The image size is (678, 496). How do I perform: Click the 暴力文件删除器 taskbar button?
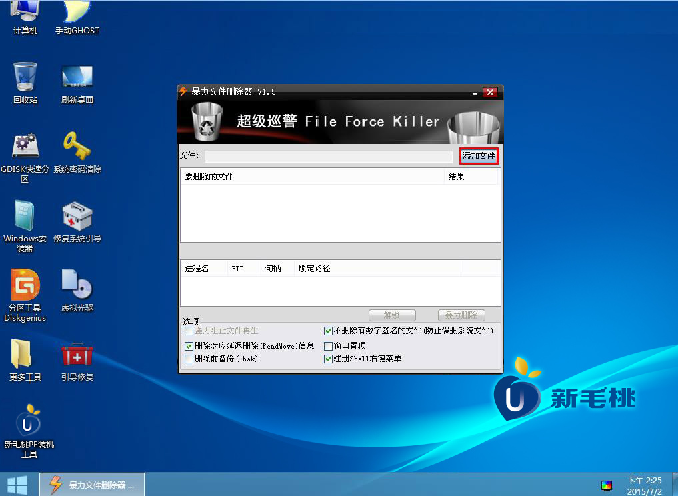tap(92, 484)
